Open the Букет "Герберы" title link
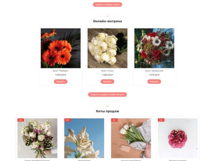215x161 pixels. click(60, 71)
